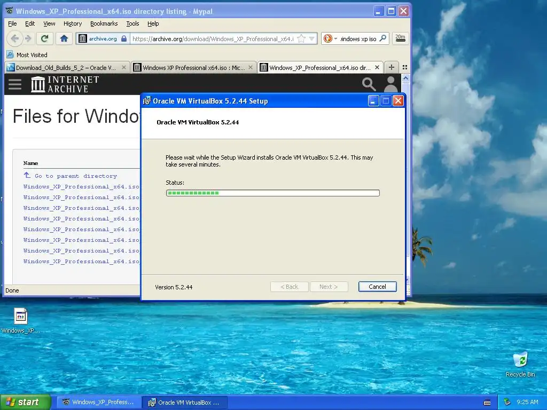547x410 pixels.
Task: Go back with the browser back arrow
Action: [14, 38]
